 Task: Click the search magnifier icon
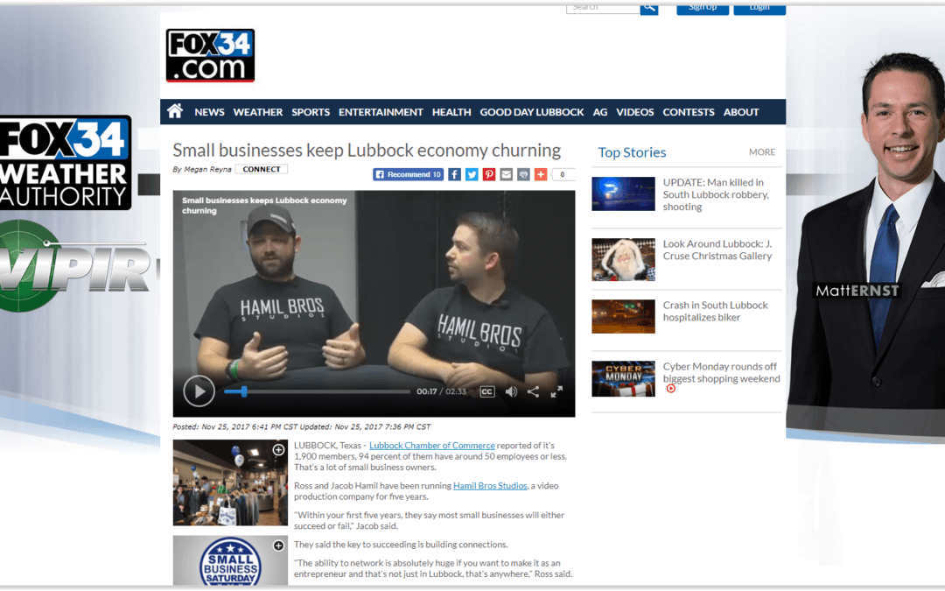tap(648, 7)
